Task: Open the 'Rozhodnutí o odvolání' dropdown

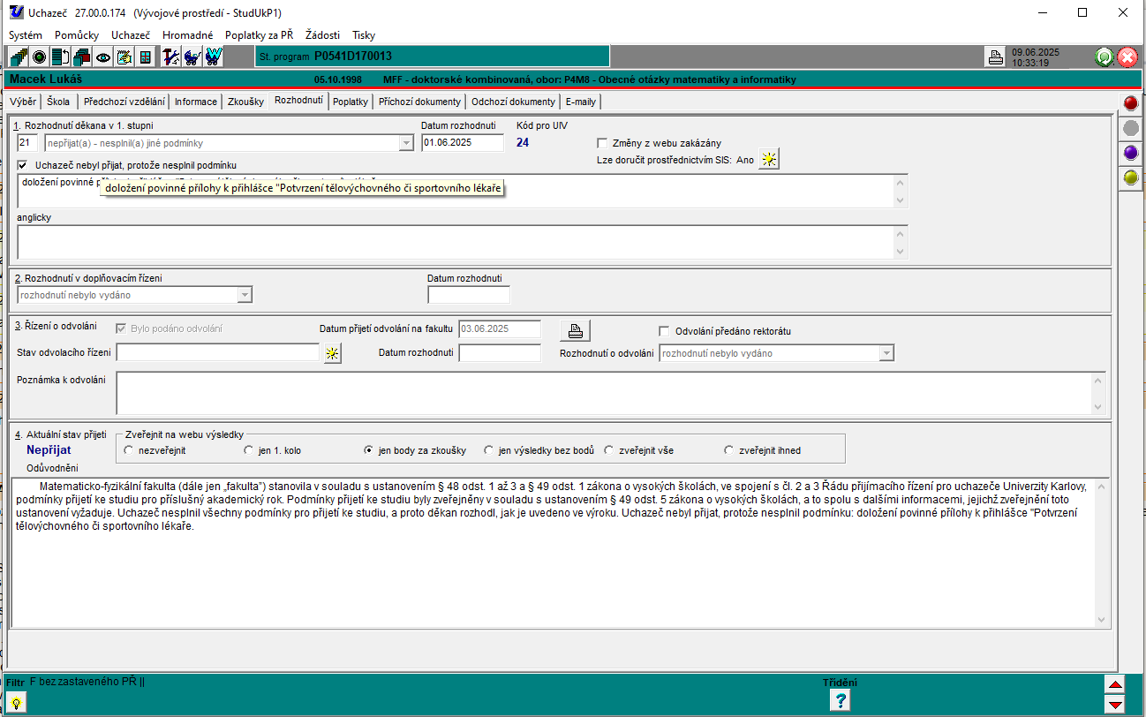Action: click(886, 353)
